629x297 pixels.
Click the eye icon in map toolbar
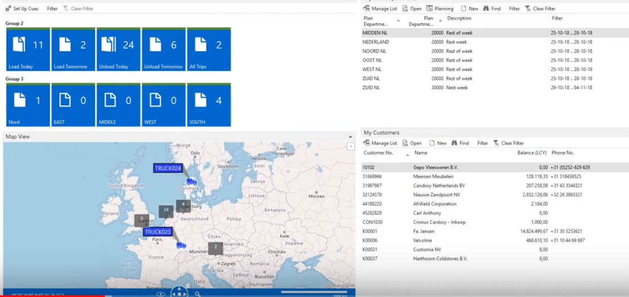point(161,294)
